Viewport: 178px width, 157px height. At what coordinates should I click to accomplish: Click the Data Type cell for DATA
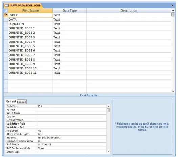(69, 20)
